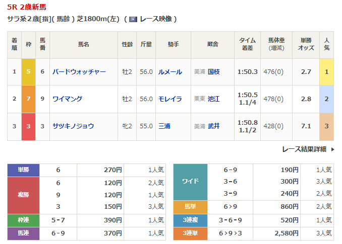Click yellow frame number 5 swatch
This screenshot has width=342, height=244.
28,72
